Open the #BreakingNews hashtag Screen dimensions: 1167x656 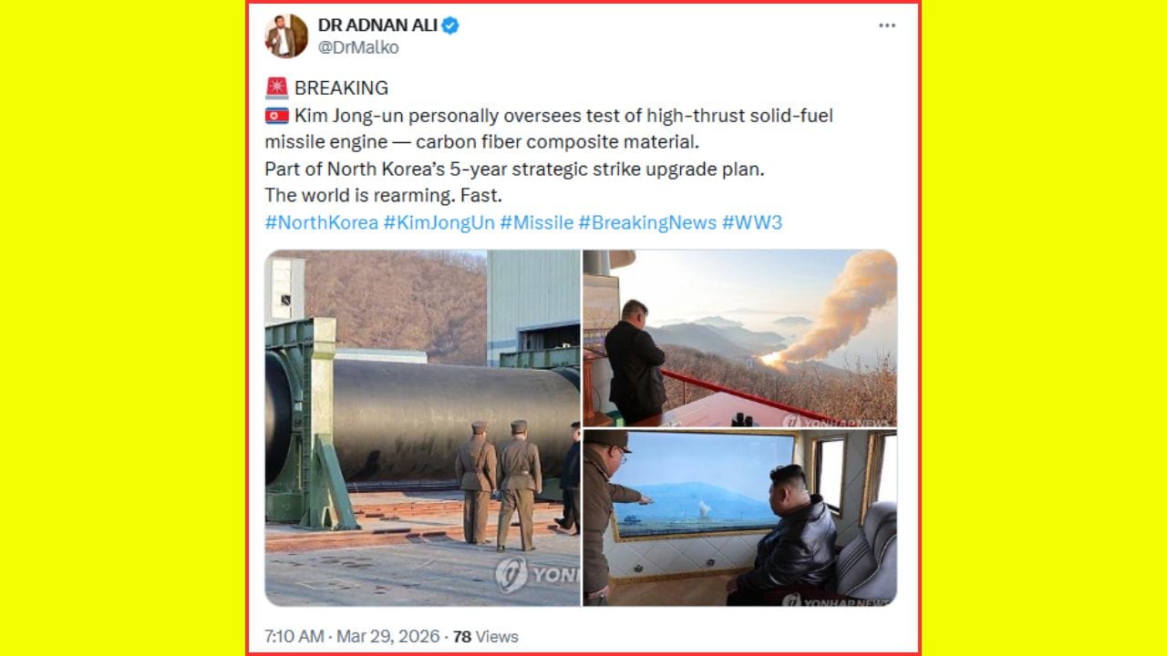click(647, 222)
